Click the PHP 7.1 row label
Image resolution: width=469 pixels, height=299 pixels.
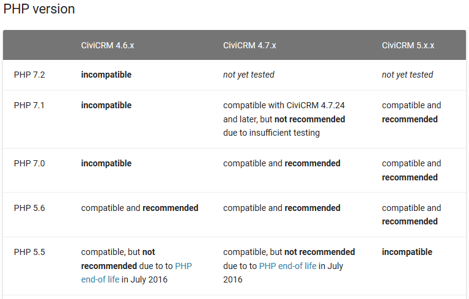29,105
